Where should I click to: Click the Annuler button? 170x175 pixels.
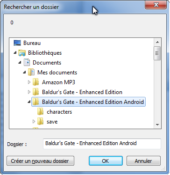[x=143, y=161]
